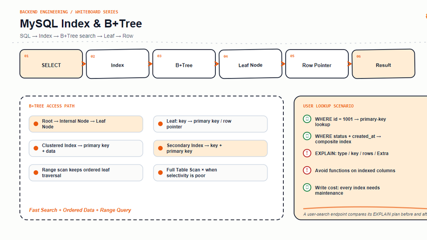The height and width of the screenshot is (240, 427).
Task: Choose the 05 Row Pointer step card
Action: coord(317,64)
